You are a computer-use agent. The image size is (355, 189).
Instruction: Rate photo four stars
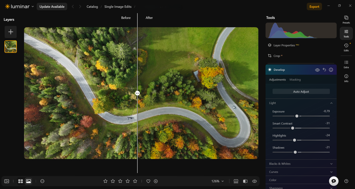click(128, 181)
